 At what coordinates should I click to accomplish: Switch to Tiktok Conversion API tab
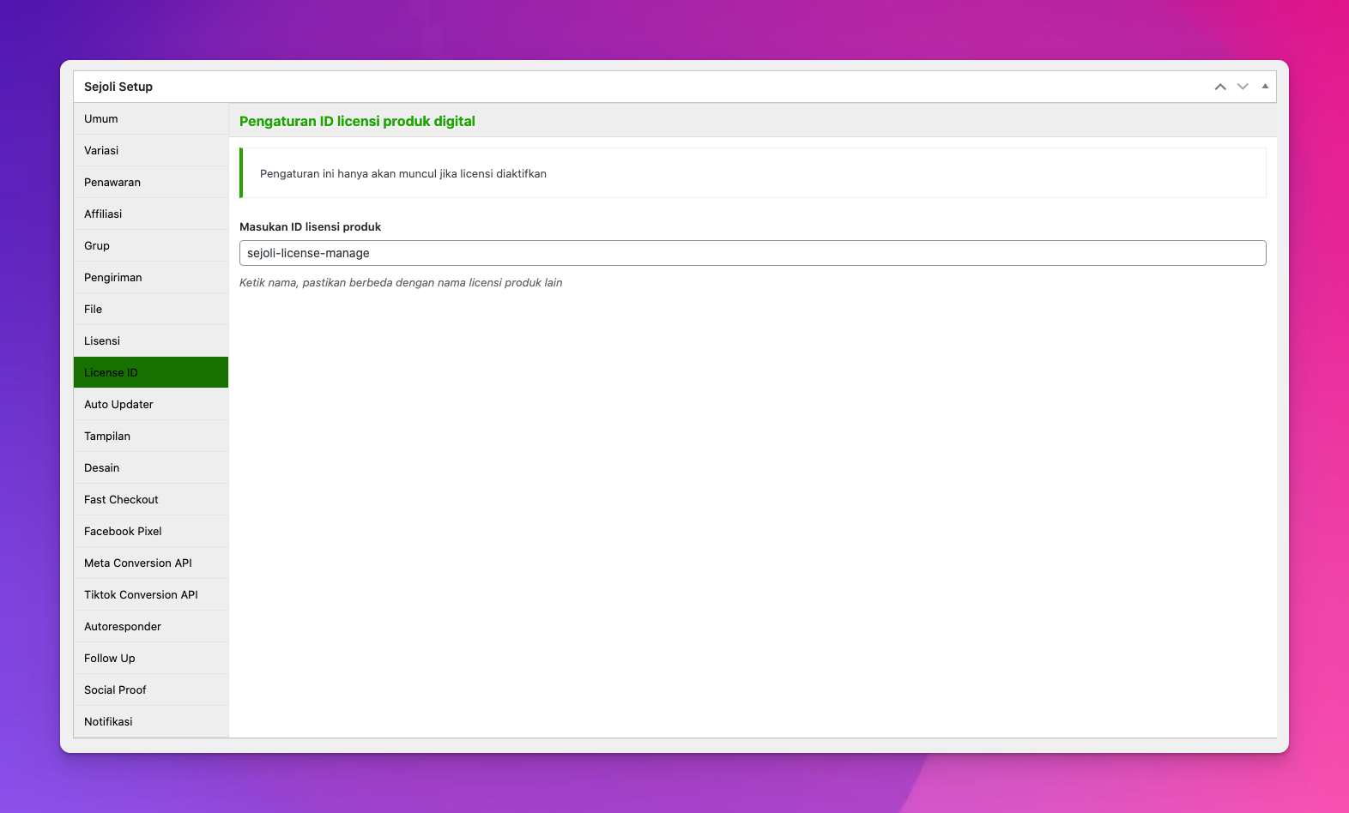coord(141,595)
